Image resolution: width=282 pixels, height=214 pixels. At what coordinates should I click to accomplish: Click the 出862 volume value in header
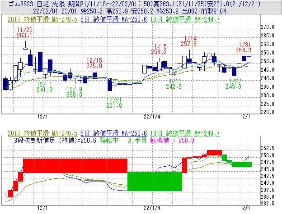190,11
